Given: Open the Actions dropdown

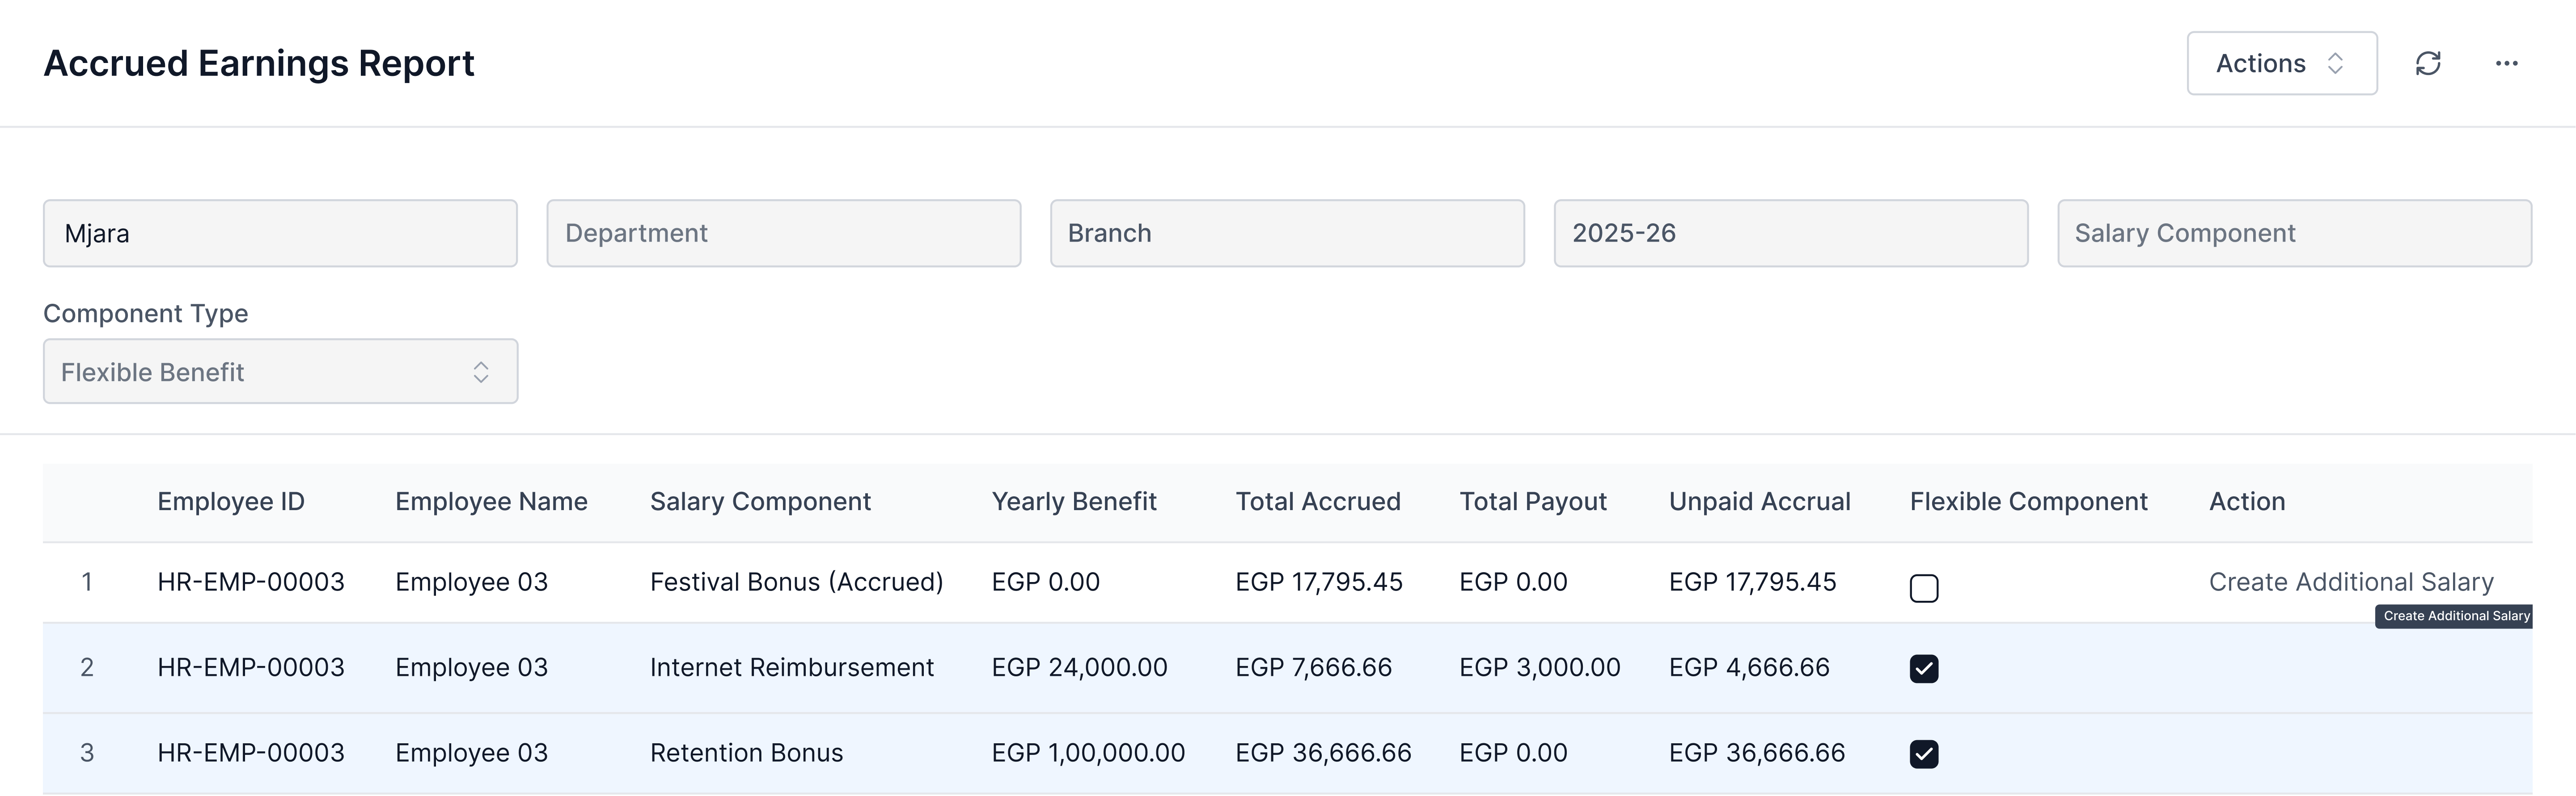Looking at the screenshot, I should [2281, 63].
